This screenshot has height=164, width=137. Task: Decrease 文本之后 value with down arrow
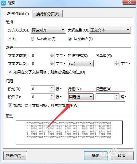pyautogui.click(x=52, y=65)
